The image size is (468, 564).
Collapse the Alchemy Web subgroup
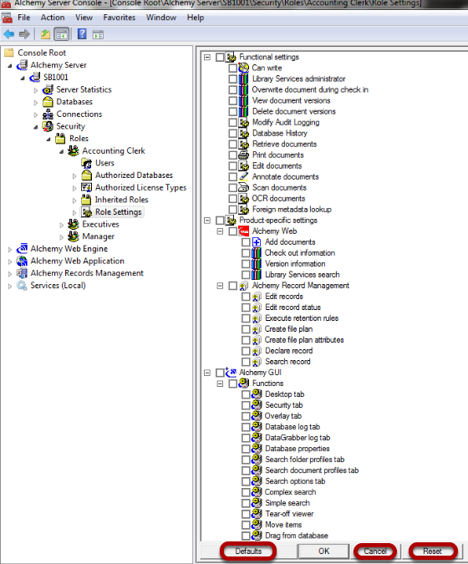(220, 231)
